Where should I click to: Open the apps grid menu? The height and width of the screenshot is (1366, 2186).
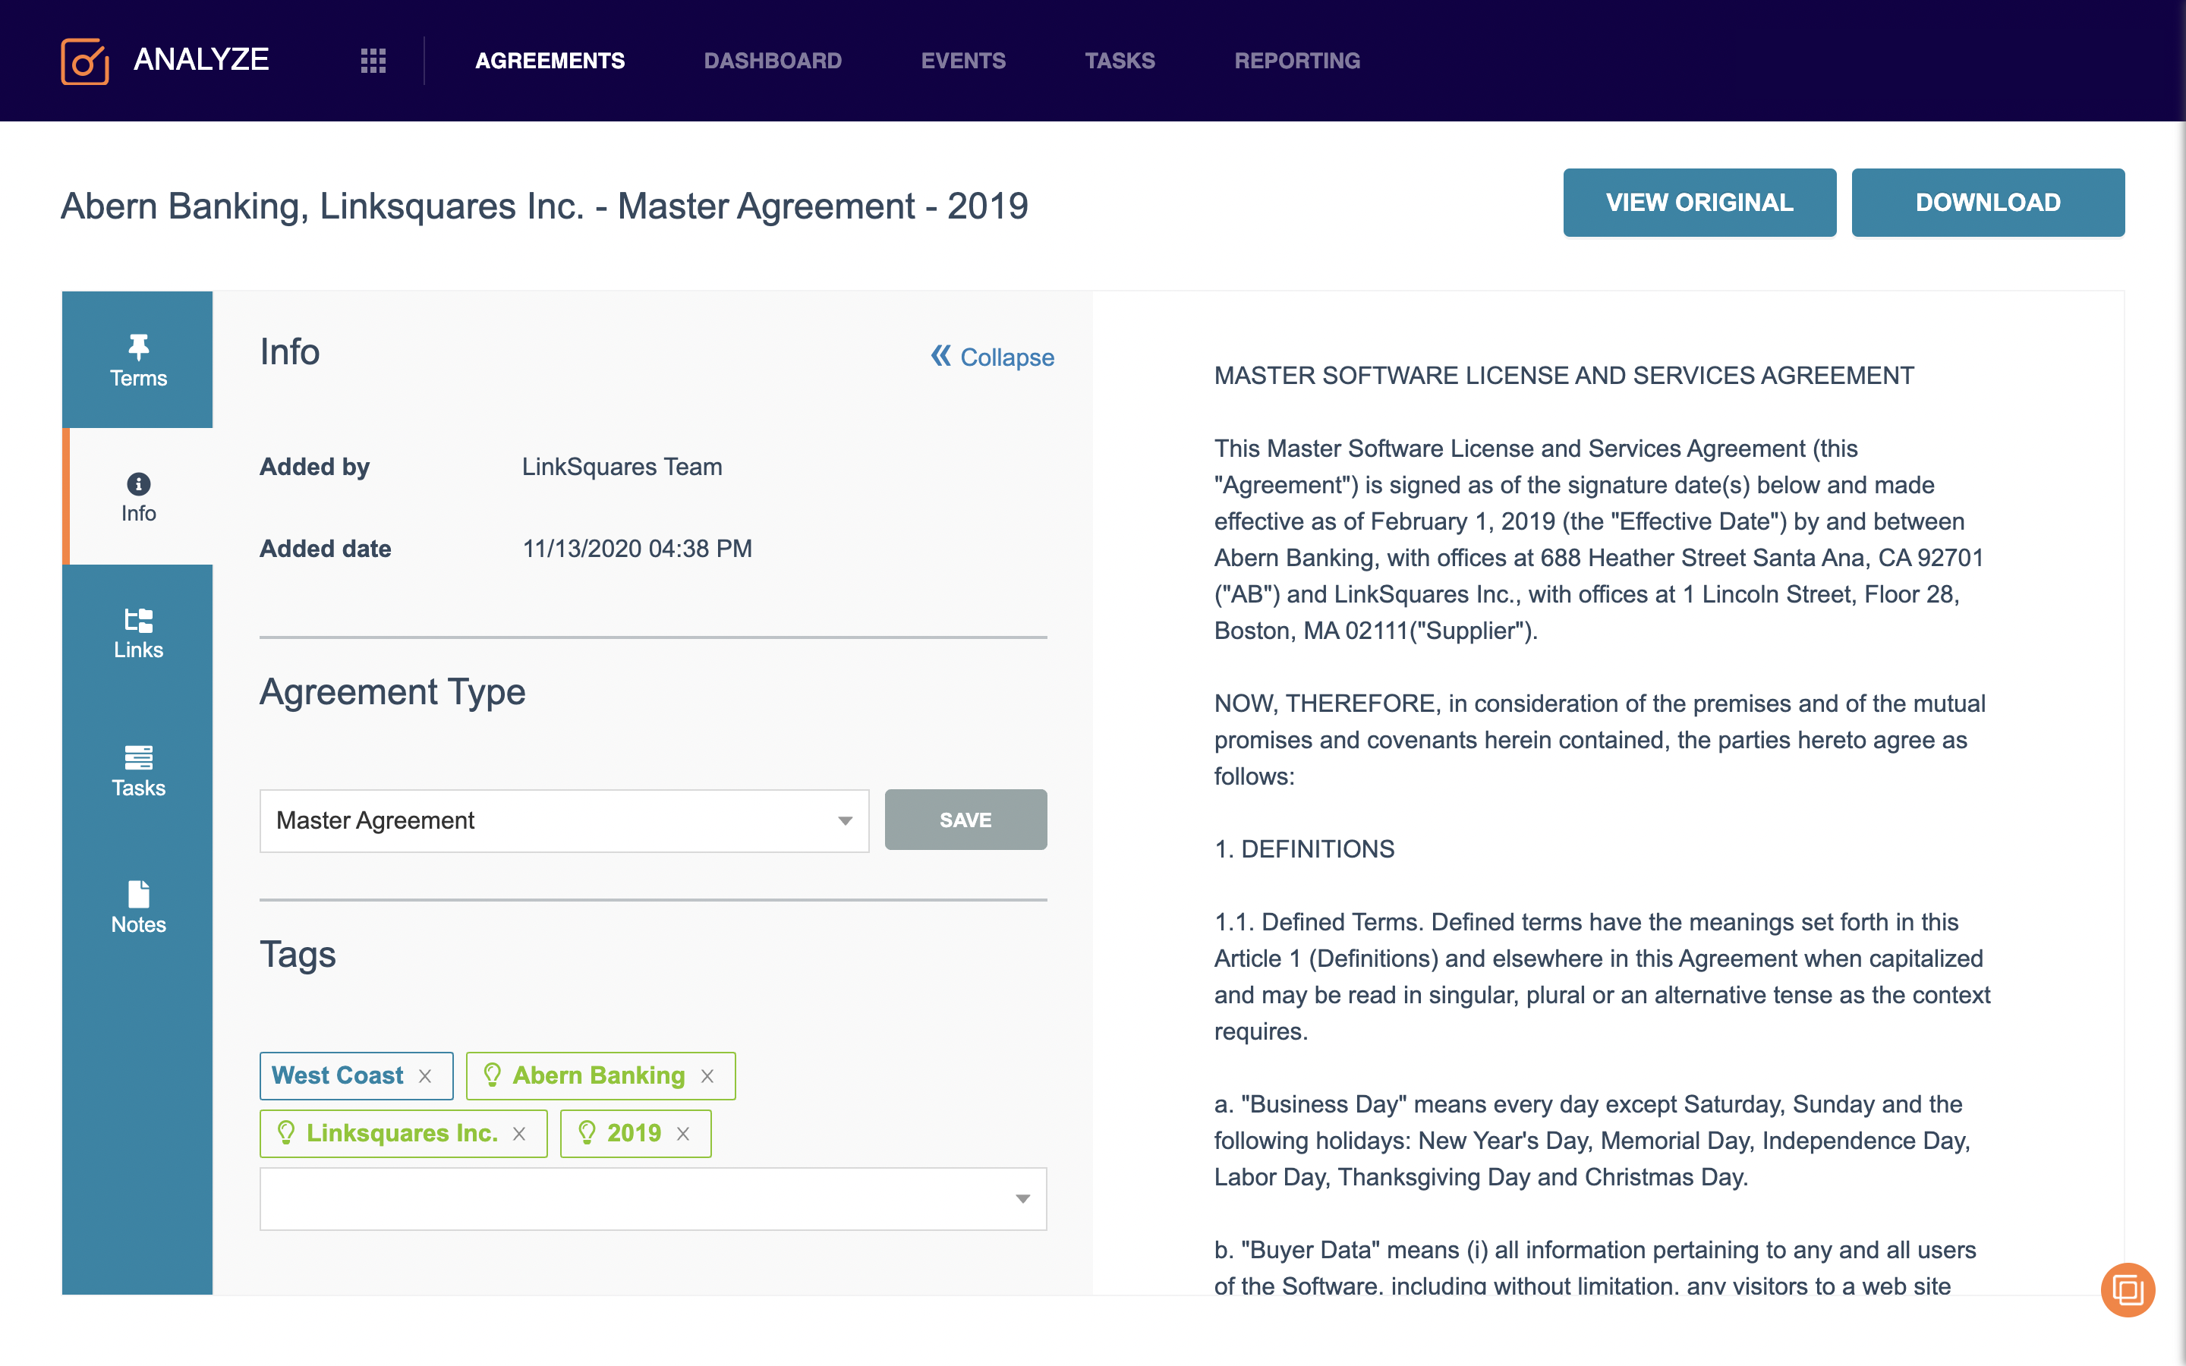click(373, 61)
